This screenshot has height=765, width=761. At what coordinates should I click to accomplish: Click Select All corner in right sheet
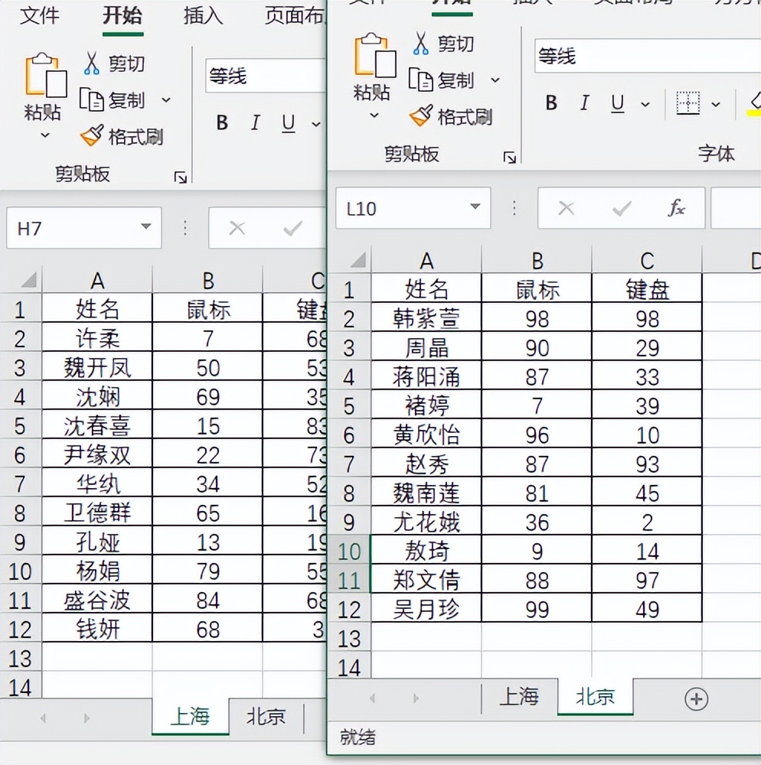(x=358, y=260)
